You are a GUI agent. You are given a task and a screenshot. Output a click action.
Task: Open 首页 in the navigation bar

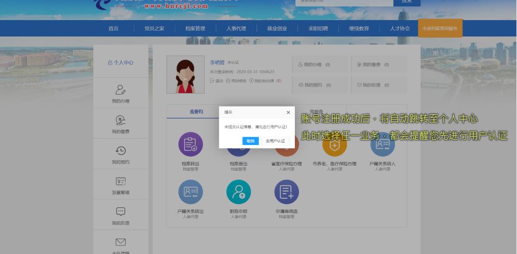click(x=113, y=29)
